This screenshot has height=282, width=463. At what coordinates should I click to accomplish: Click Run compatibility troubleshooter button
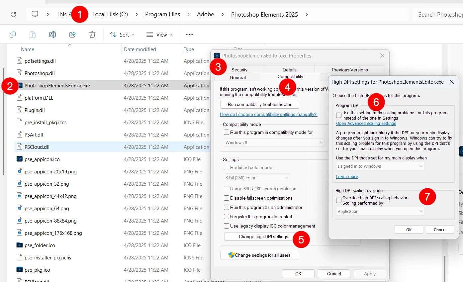point(259,104)
